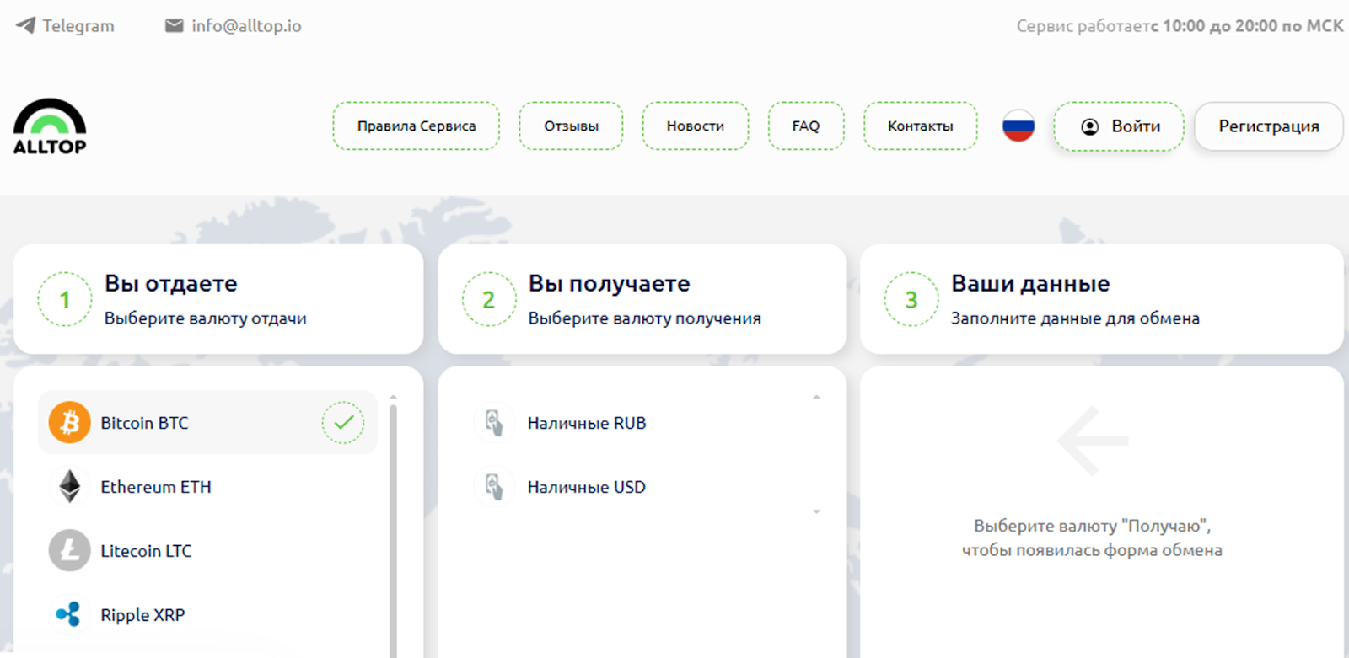
Task: Click the cash RUB hand icon
Action: point(494,422)
